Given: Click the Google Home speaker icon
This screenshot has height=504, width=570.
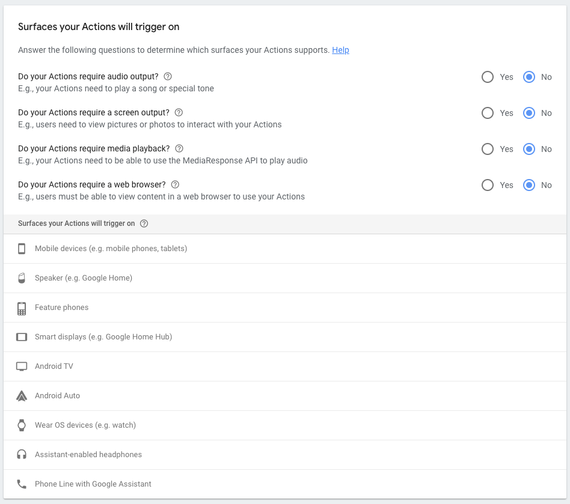Looking at the screenshot, I should (22, 278).
